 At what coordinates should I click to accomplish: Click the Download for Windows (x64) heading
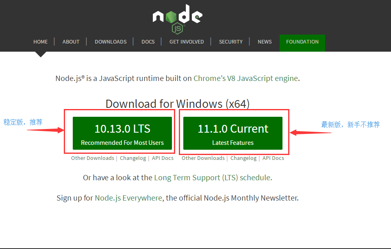coord(178,104)
